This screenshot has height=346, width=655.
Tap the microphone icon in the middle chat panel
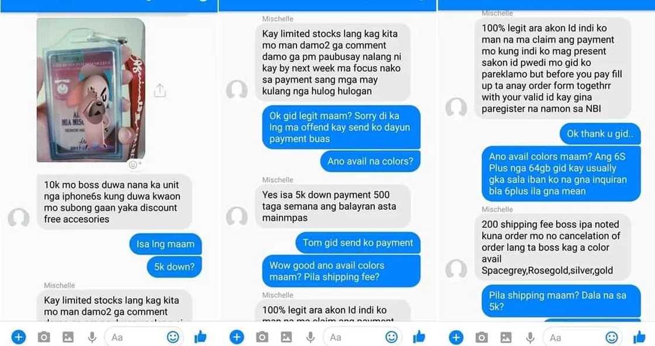pos(311,337)
